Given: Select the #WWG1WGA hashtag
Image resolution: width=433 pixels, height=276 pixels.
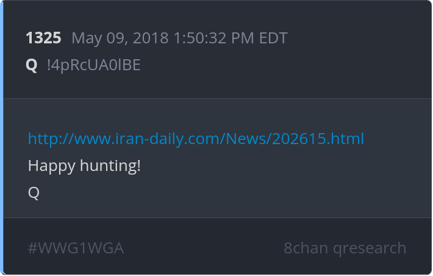Looking at the screenshot, I should (76, 248).
